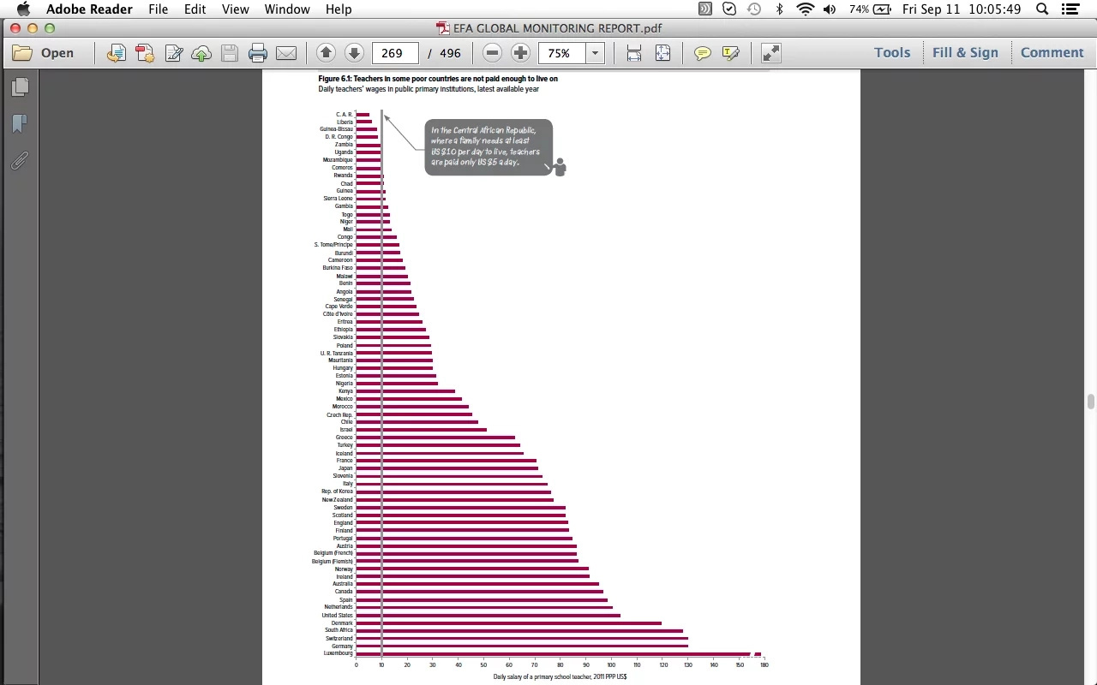The height and width of the screenshot is (685, 1097).
Task: Open the Apple menu
Action: click(x=23, y=9)
